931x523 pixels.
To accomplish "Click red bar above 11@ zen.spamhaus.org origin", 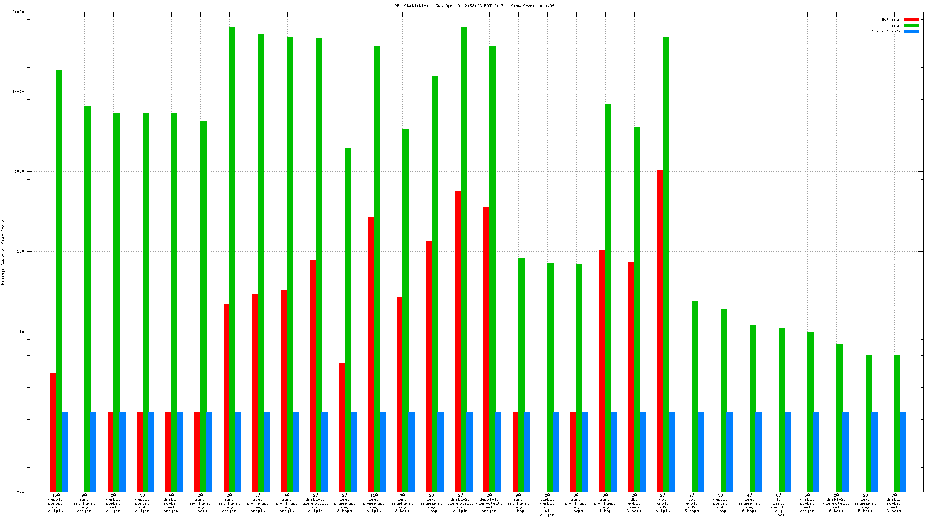I will [x=371, y=354].
